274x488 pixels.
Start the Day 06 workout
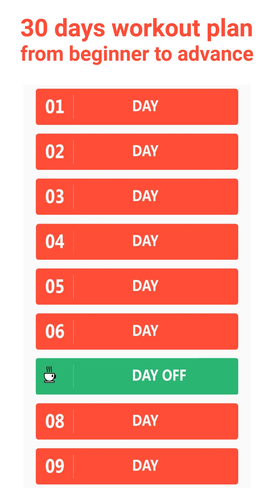point(137,332)
